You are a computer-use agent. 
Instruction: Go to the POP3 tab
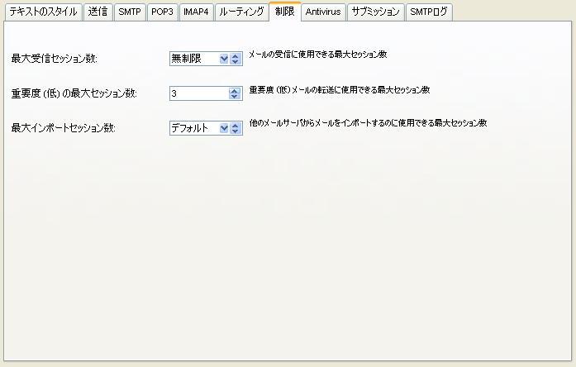(x=162, y=12)
